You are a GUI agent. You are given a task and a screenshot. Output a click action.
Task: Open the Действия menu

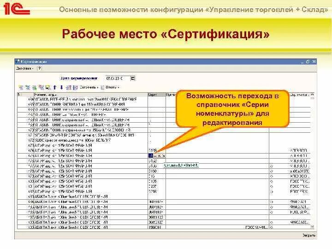(x=24, y=68)
